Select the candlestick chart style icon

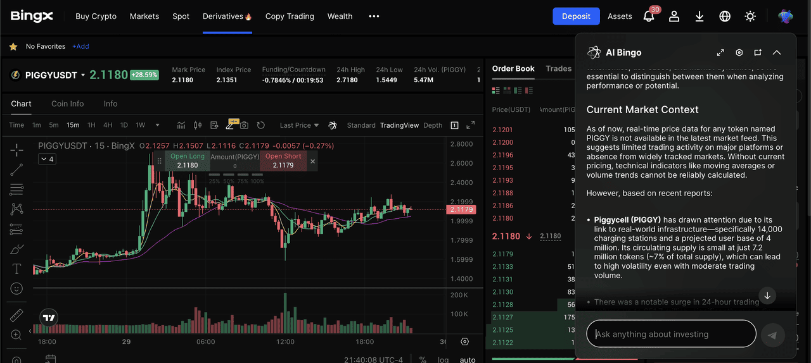[x=197, y=125]
